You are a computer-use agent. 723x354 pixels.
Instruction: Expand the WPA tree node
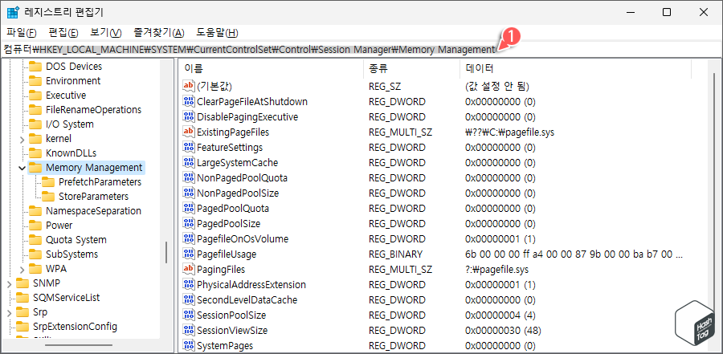tap(22, 269)
